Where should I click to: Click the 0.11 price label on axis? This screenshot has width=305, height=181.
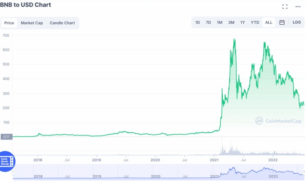(x=6, y=137)
